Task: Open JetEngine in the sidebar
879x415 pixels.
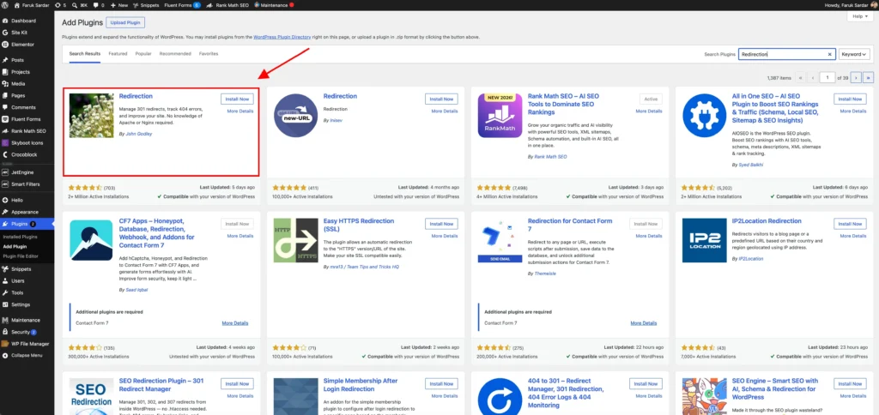Action: point(22,172)
